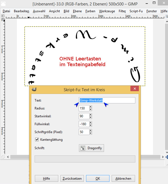Toggle the quick mask icon at bottom-left

point(3,157)
